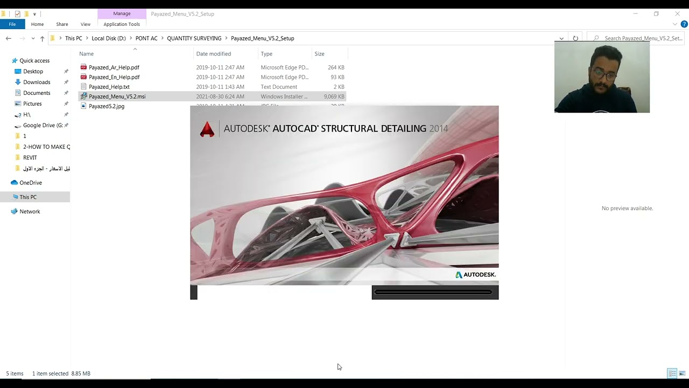
Task: Switch to Large icons view layout
Action: 682,373
